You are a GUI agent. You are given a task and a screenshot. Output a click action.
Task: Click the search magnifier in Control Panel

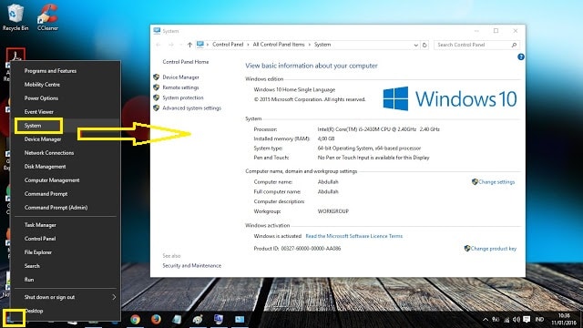click(x=514, y=45)
